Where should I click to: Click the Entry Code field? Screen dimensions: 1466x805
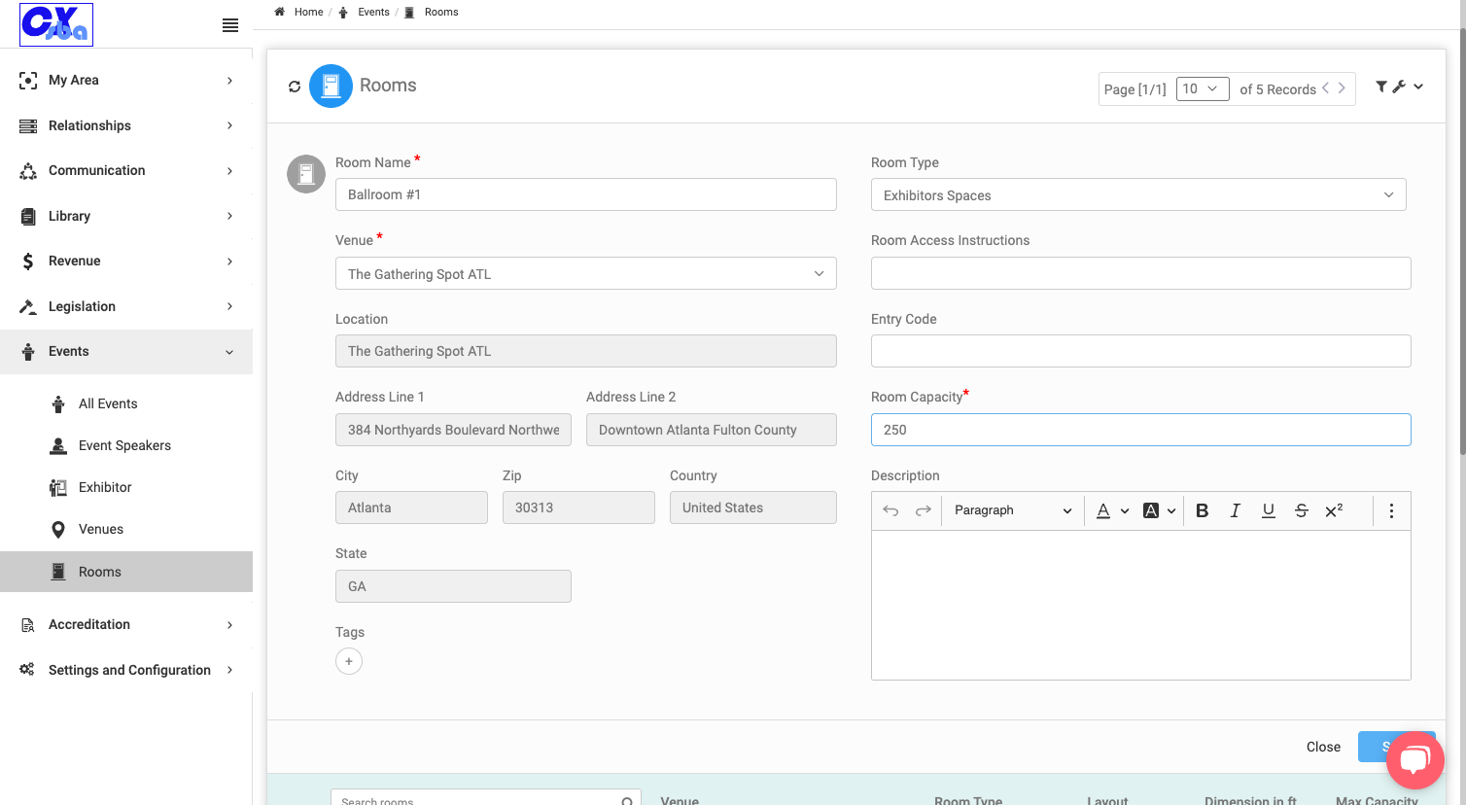tap(1141, 351)
